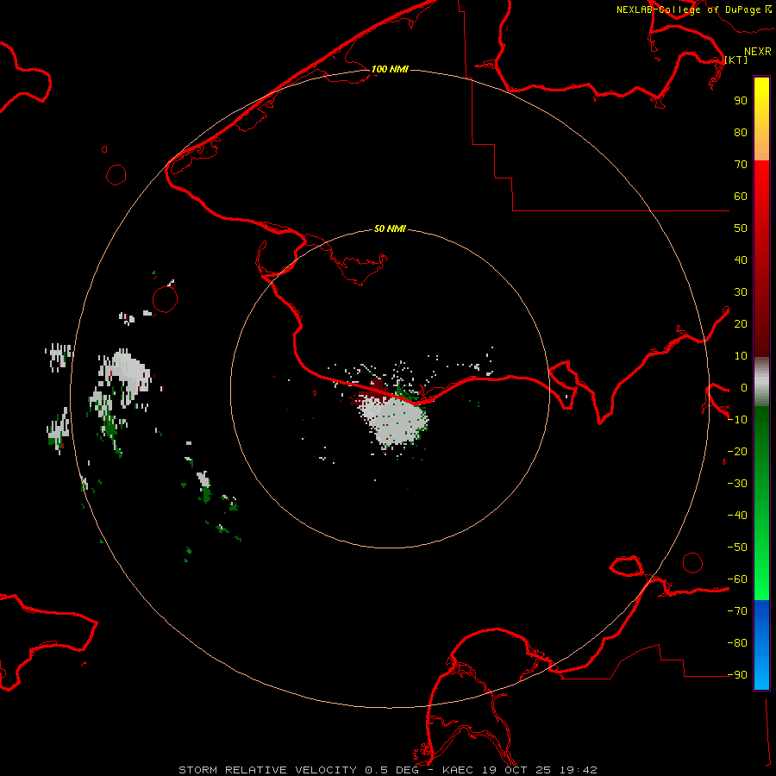Click the 60 value on velocity scale
Image resolution: width=776 pixels, height=776 pixels.
pyautogui.click(x=741, y=197)
